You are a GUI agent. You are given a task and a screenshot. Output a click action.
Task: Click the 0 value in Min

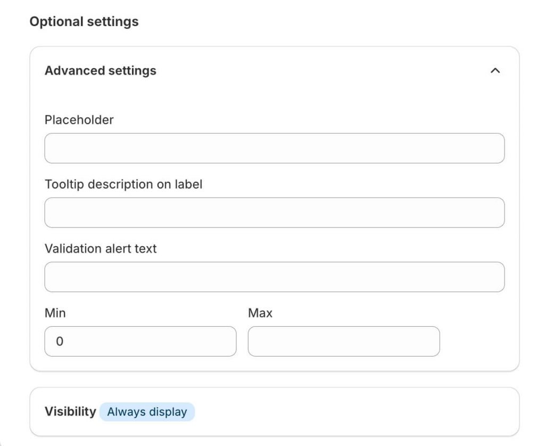click(x=60, y=342)
